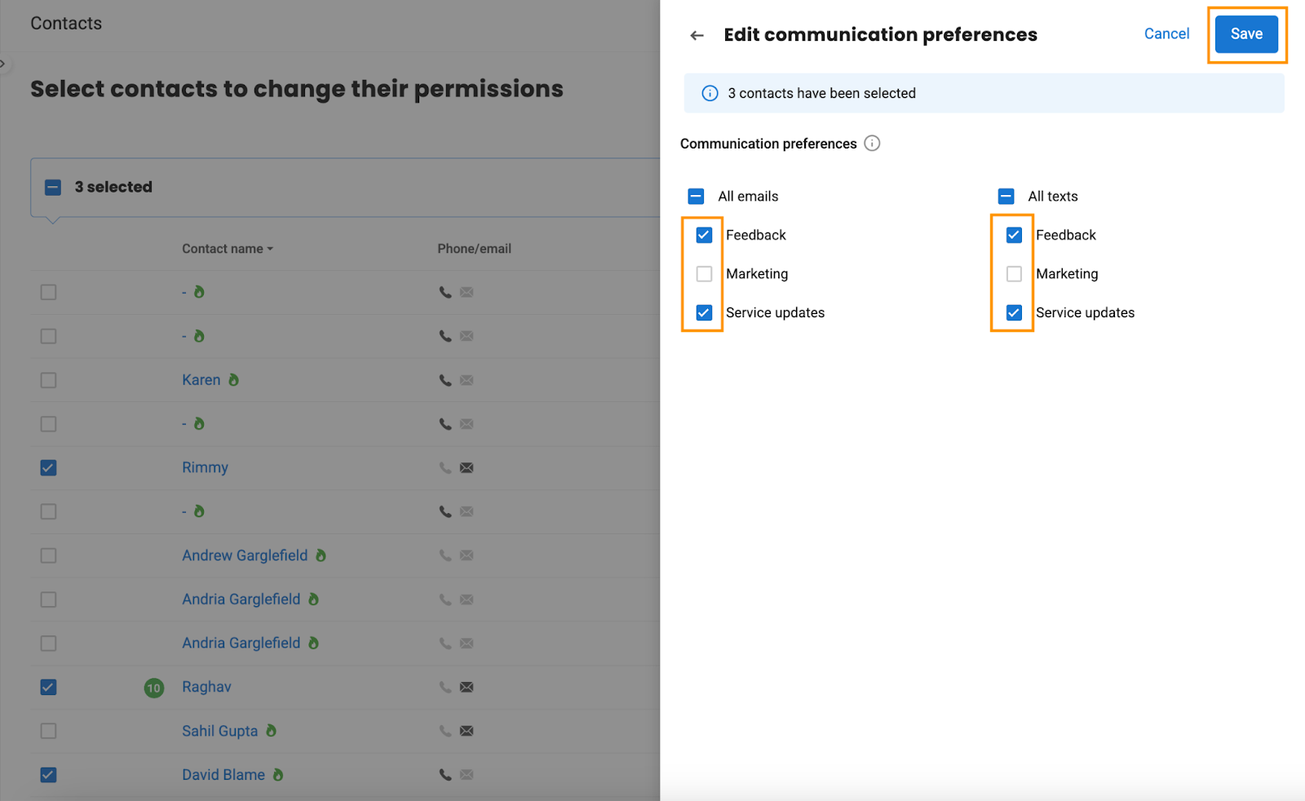The image size is (1305, 801).
Task: Uncheck the Rimmy contact checkbox
Action: click(x=48, y=467)
